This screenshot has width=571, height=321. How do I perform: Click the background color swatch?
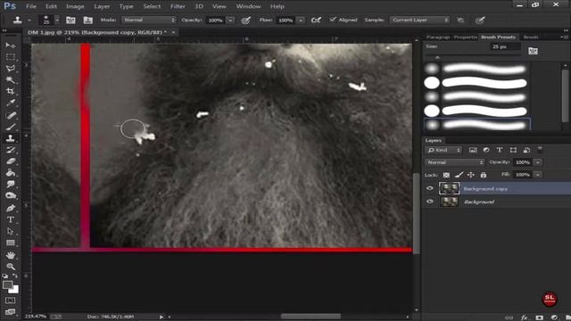pyautogui.click(x=14, y=290)
